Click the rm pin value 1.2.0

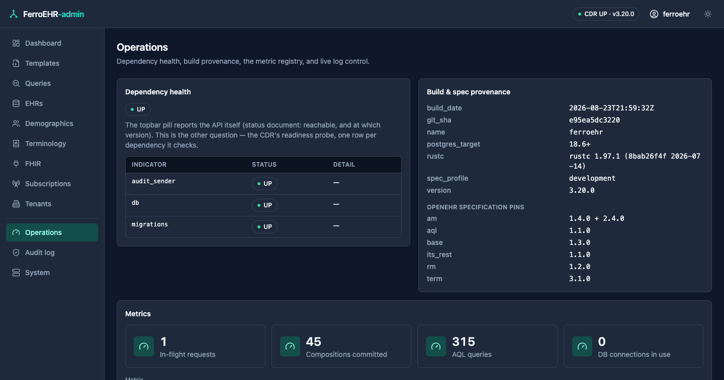pos(580,267)
